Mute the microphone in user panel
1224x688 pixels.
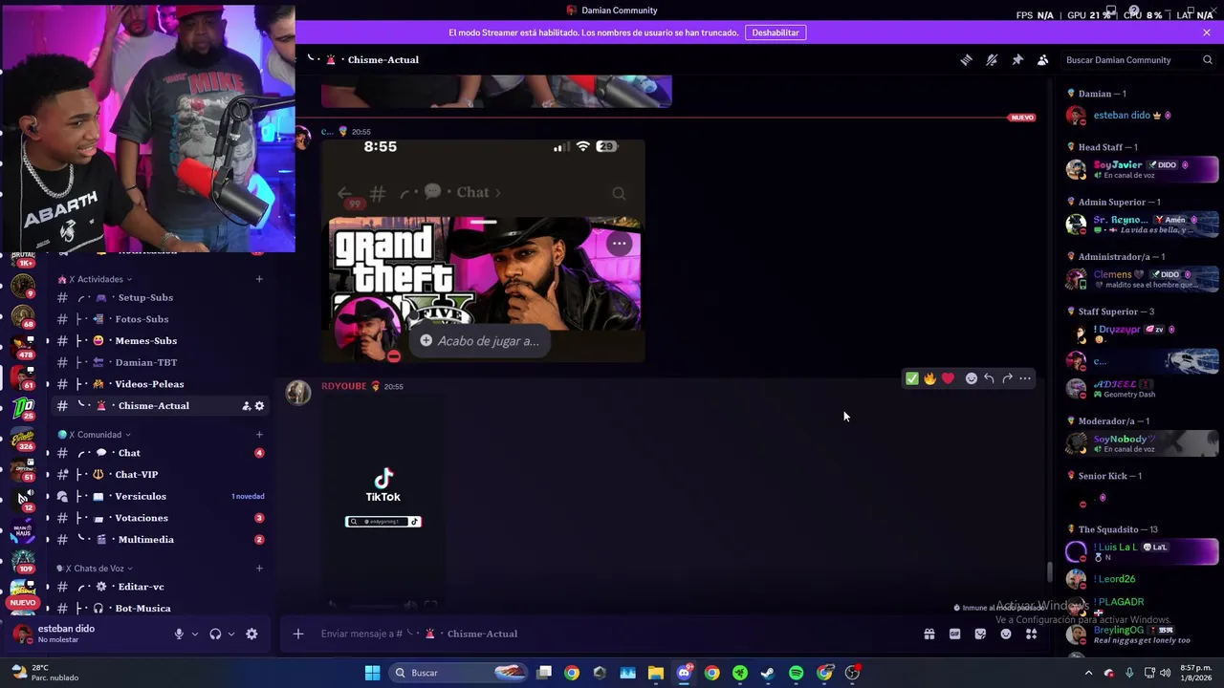(x=179, y=634)
